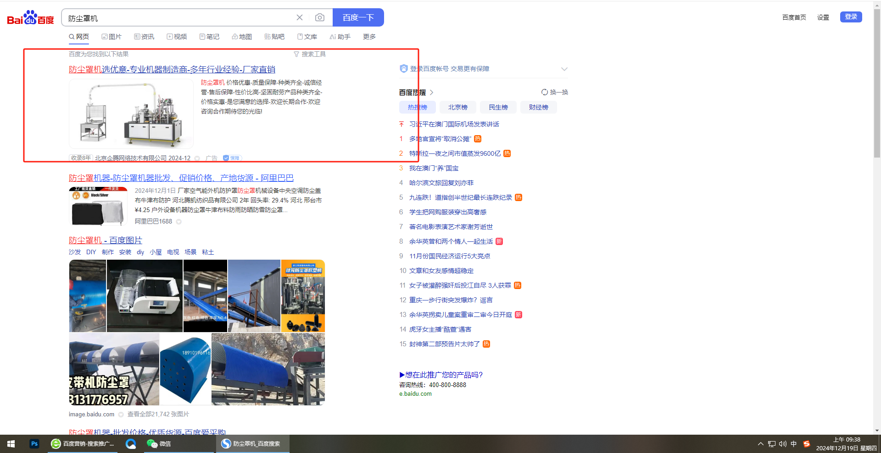Open the volume tray icon

tap(783, 444)
